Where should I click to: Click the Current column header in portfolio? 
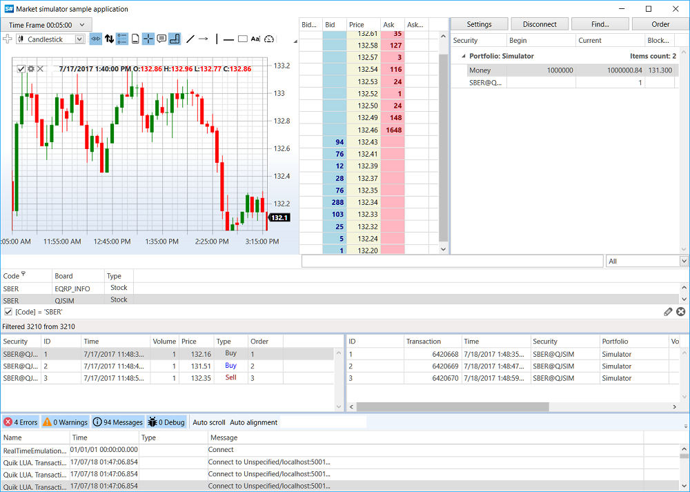[610, 41]
